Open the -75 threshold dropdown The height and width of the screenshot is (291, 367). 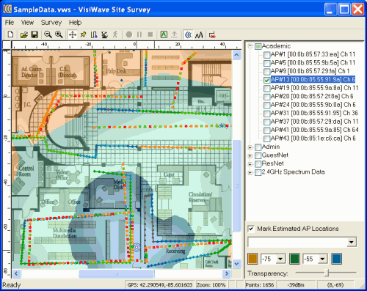[280, 259]
